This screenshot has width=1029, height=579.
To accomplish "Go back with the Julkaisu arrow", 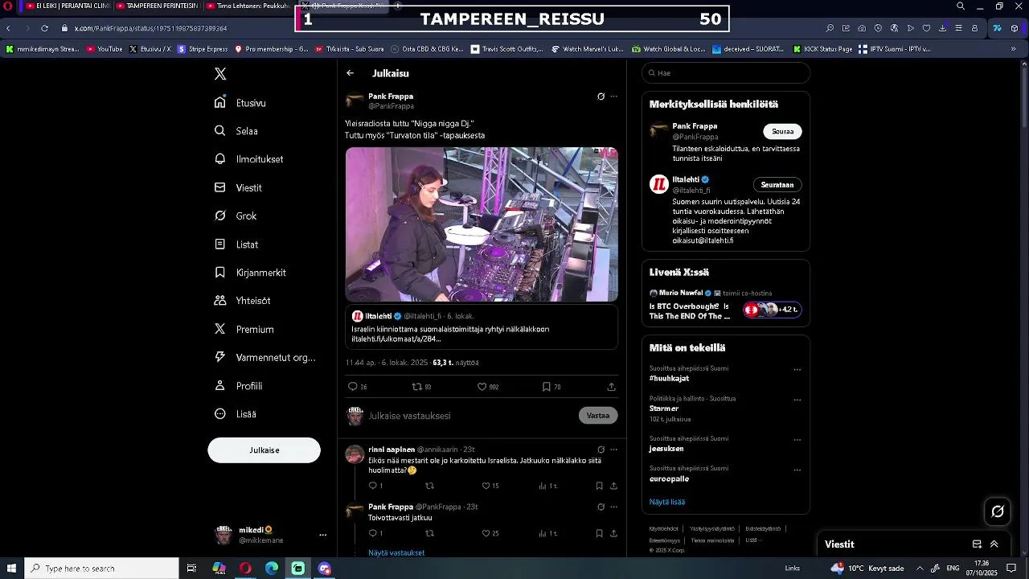I will click(351, 73).
